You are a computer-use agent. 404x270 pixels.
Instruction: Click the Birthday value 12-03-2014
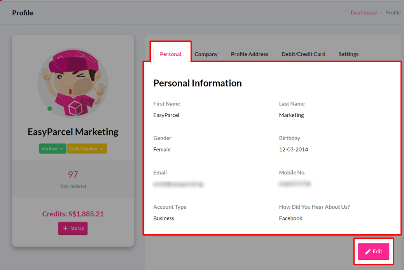294,149
